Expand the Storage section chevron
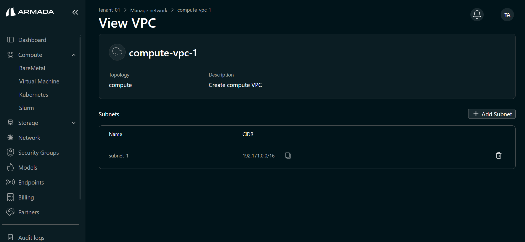The height and width of the screenshot is (242, 525). pos(74,123)
